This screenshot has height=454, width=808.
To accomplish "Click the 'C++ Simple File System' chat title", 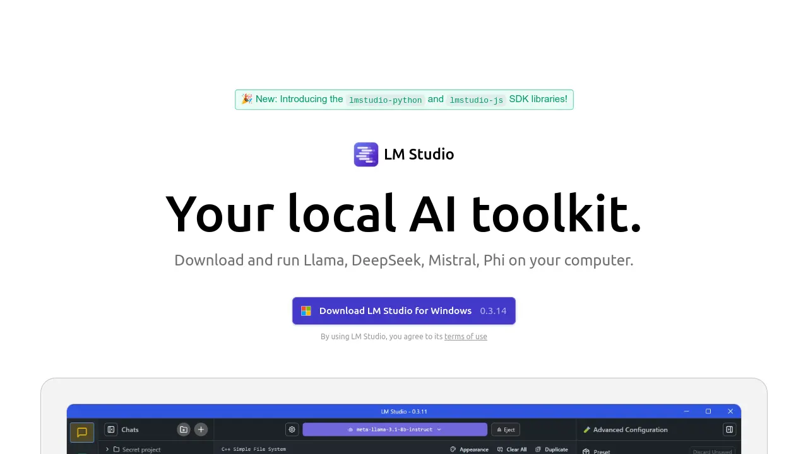I will tap(253, 450).
